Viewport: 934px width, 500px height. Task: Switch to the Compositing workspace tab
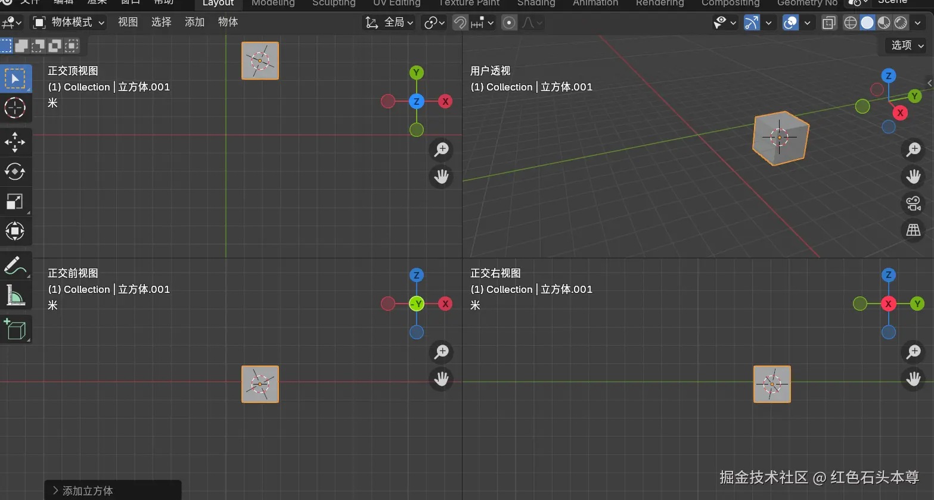tap(730, 3)
